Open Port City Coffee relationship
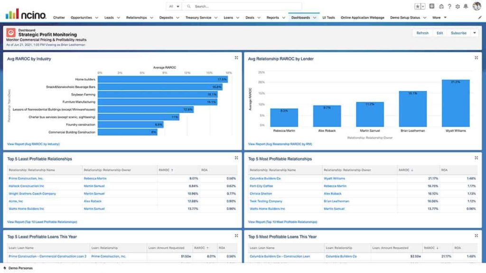486x273 pixels. coord(262,186)
